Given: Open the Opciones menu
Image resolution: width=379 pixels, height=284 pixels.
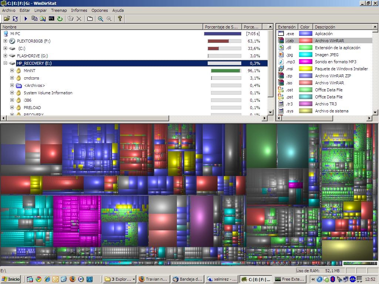Looking at the screenshot, I should pos(100,10).
